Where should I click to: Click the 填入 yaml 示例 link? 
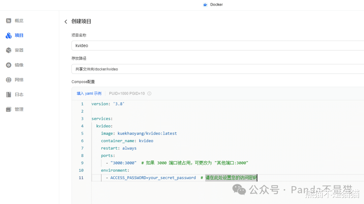click(x=89, y=94)
